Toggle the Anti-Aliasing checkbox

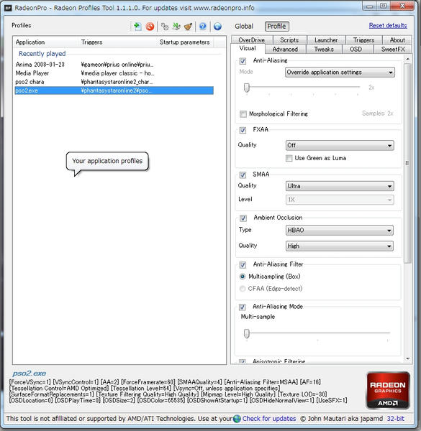click(x=243, y=61)
